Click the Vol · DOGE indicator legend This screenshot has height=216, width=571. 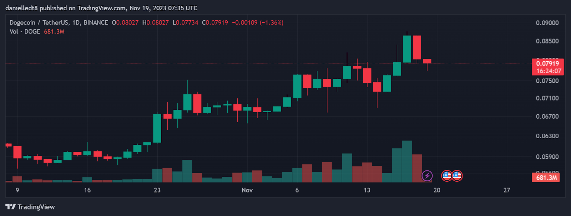click(x=25, y=32)
